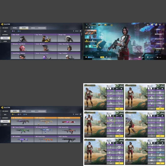Select the Scarlett Rhodes - Halloween soldier card

[x=22, y=56]
